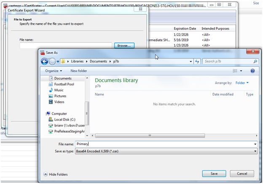Expand the view options dropdown arrow
The height and width of the screenshot is (184, 263).
pos(241,71)
